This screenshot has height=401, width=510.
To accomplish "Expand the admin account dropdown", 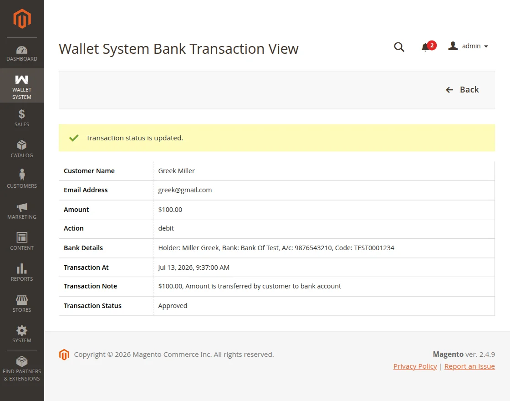I will click(x=469, y=46).
